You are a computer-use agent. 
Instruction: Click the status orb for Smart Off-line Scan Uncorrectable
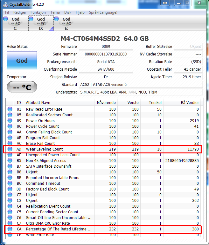point(10,217)
